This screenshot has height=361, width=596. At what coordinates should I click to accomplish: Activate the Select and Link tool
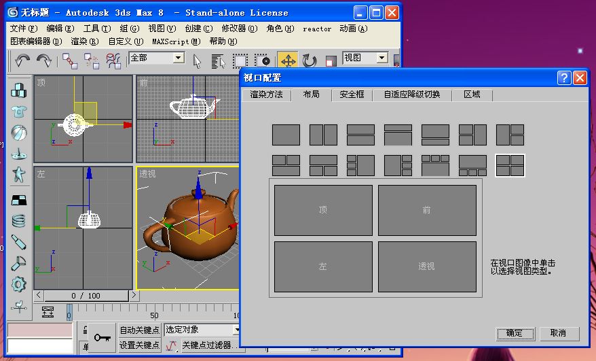[x=70, y=61]
